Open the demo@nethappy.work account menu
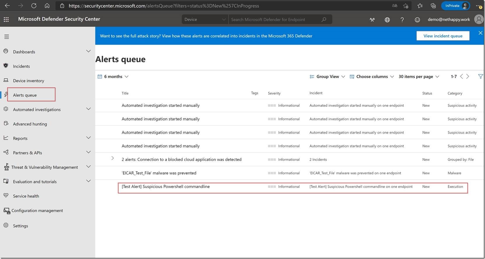 click(449, 19)
